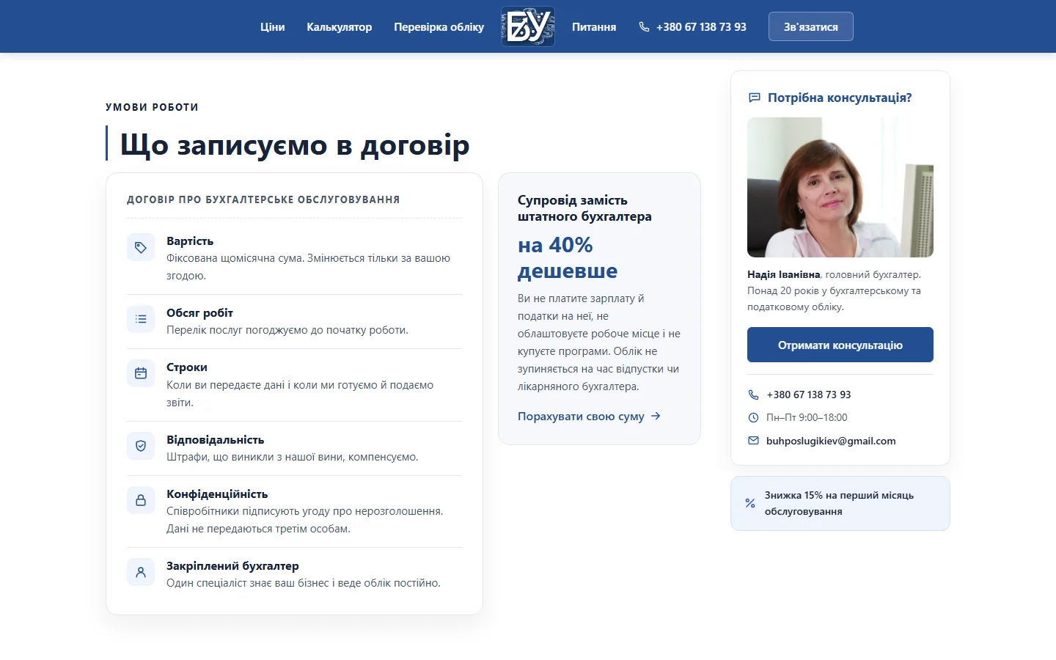This screenshot has width=1056, height=660.
Task: Click the price tag icon beside Вартість
Action: pos(141,248)
